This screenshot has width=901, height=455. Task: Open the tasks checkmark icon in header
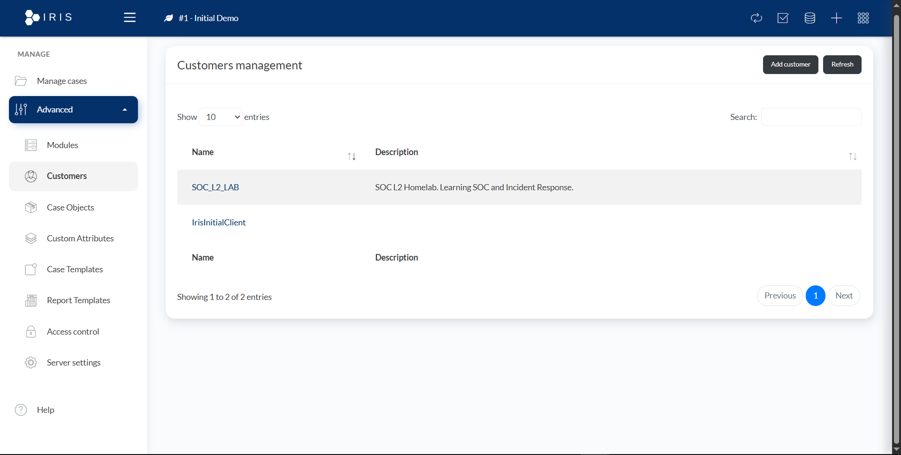(x=783, y=18)
